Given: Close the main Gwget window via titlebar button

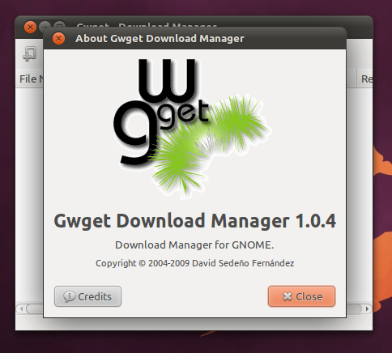Looking at the screenshot, I should (x=30, y=28).
